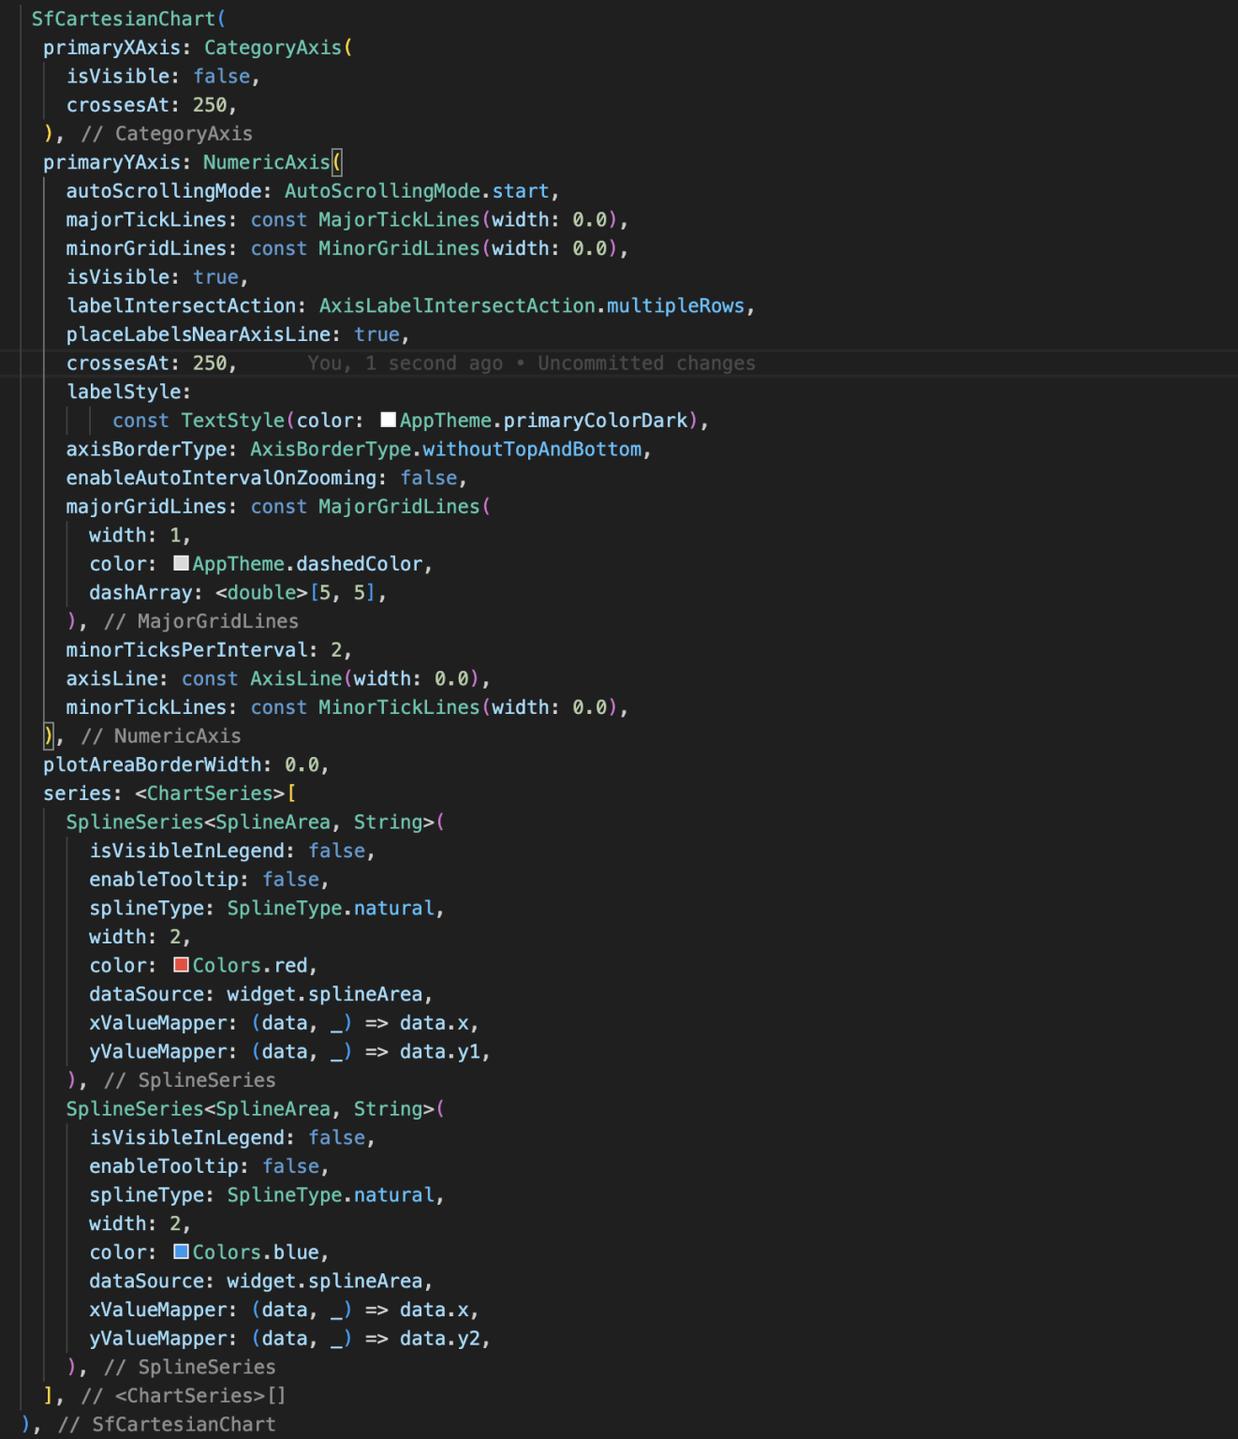Click 'placeLabelsNearAxisLine' property
The height and width of the screenshot is (1439, 1238).
coord(199,334)
